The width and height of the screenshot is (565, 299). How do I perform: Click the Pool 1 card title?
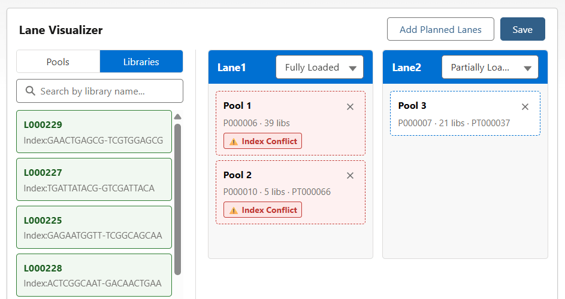tap(237, 106)
